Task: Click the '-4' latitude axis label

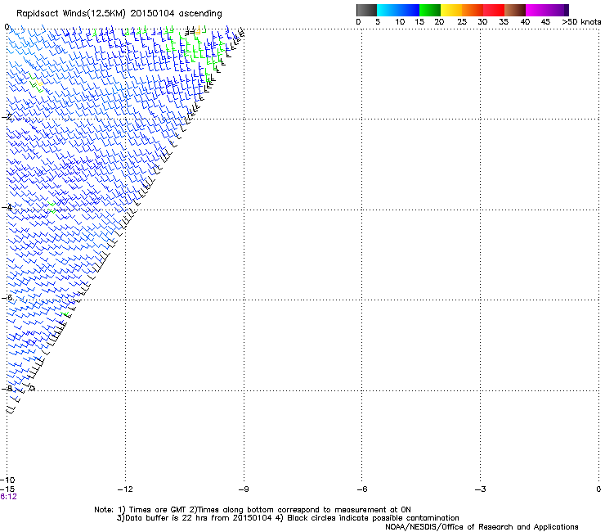Action: click(7, 207)
